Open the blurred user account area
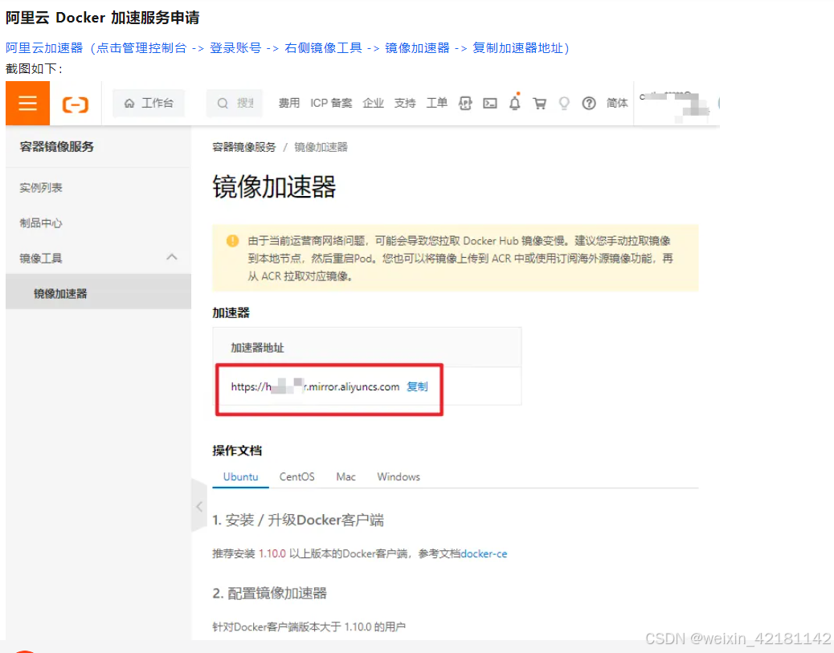The height and width of the screenshot is (653, 834). 674,104
